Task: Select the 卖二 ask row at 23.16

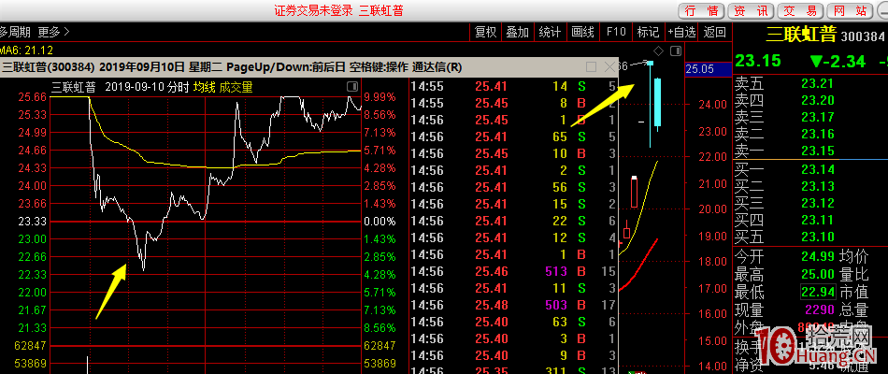Action: click(x=809, y=134)
